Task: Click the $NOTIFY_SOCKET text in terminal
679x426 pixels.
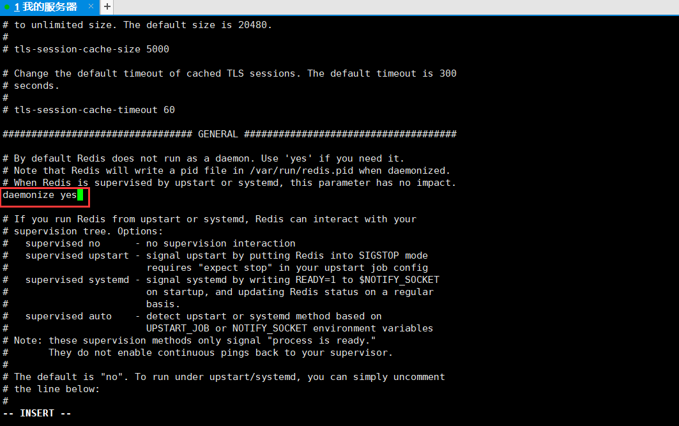Action: 399,280
